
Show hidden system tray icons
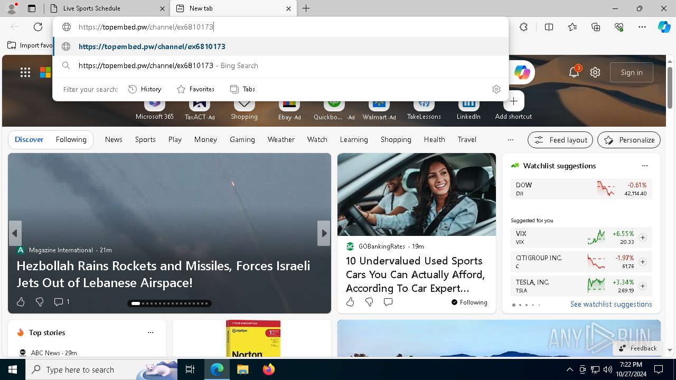point(569,369)
